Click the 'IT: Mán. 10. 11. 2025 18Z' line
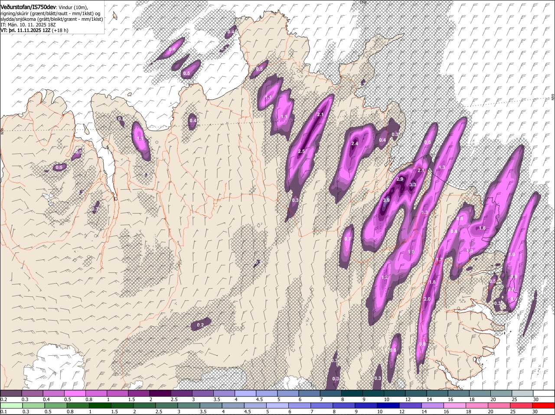 pyautogui.click(x=28, y=25)
